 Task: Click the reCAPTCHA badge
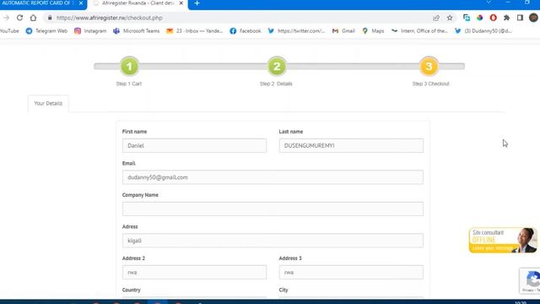[x=530, y=280]
